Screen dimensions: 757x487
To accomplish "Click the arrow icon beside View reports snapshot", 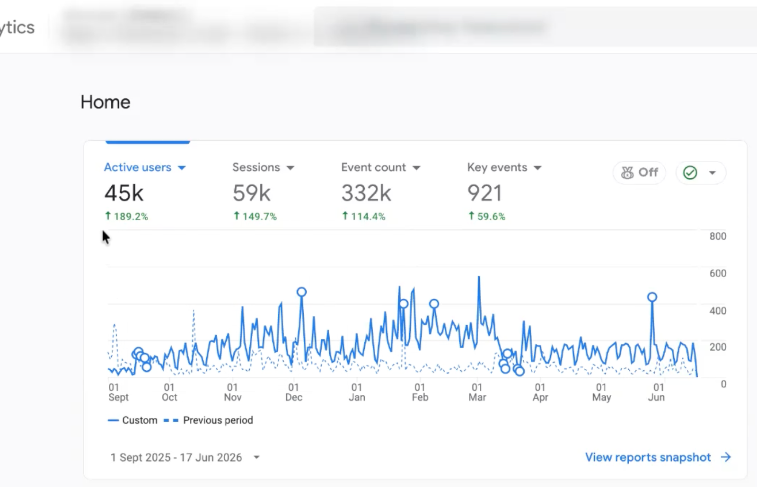I will pos(726,457).
